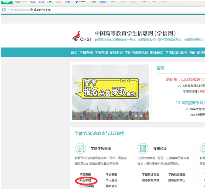
Task: Click the 学籍学历信息查询与认证服务 heading
Action: 99,133
